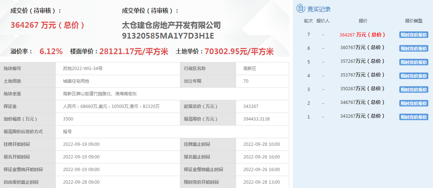Click the 轮次 column header
Image resolution: width=433 pixels, height=188 pixels.
click(x=308, y=21)
